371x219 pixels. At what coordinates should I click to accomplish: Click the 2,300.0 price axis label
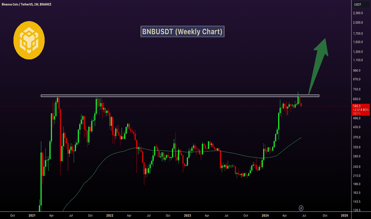coord(358,13)
